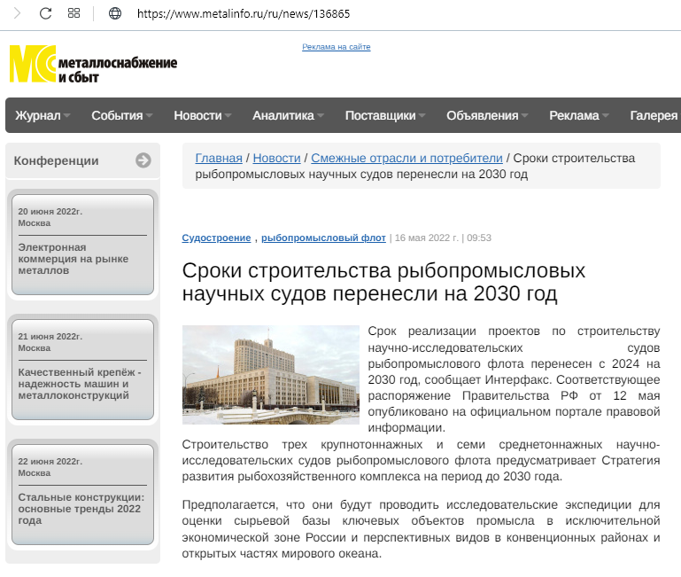
Task: Click the Судостроение tag link
Action: coord(216,238)
